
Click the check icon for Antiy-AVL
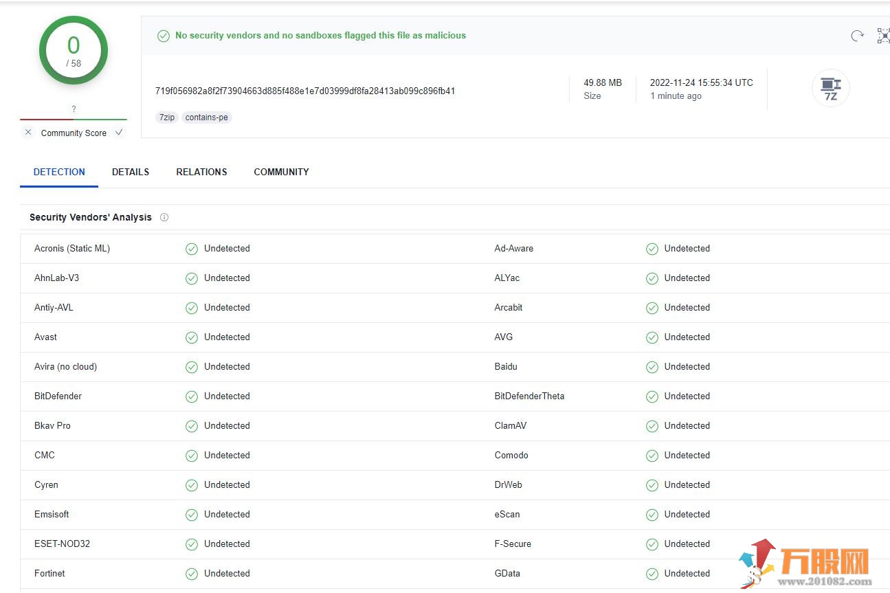click(x=192, y=308)
